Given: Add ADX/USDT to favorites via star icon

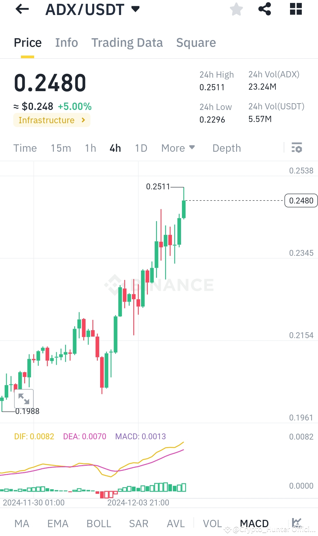Looking at the screenshot, I should [236, 9].
